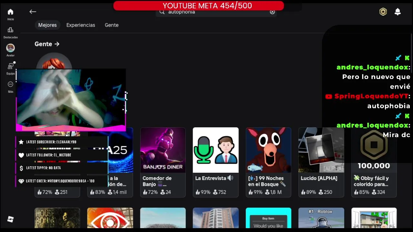The width and height of the screenshot is (413, 232).
Task: Open tall building game thumbnail
Action: (216, 218)
